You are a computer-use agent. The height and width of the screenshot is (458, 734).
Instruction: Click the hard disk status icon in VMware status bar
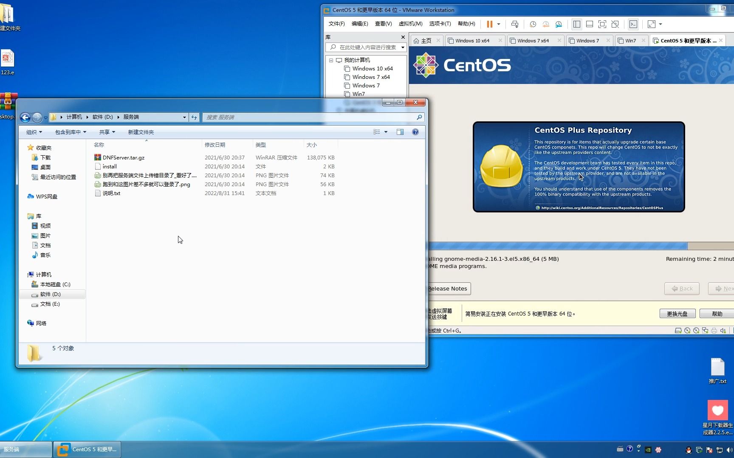[678, 331]
